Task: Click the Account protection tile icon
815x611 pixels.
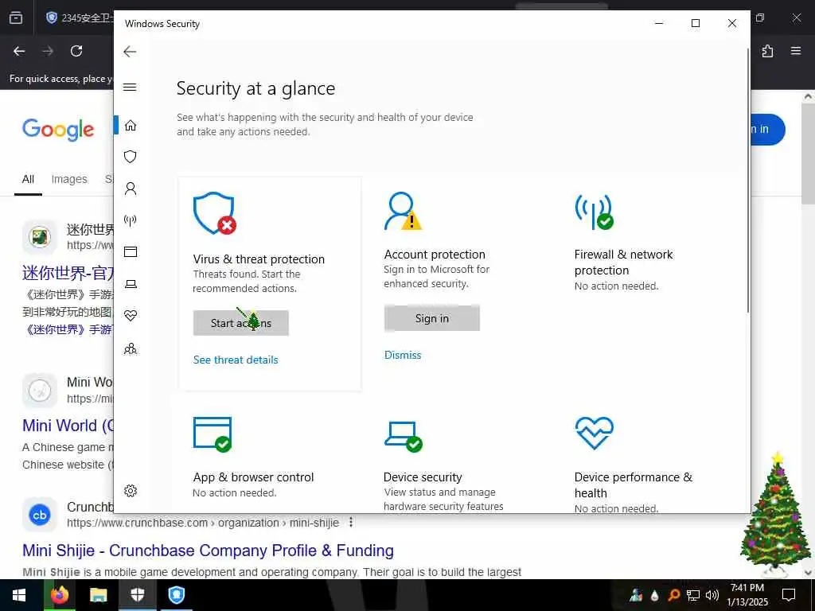Action: (403, 211)
